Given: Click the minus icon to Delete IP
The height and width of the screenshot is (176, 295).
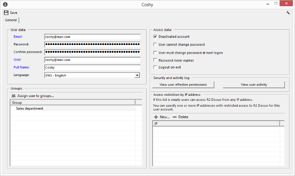Looking at the screenshot, I should pyautogui.click(x=174, y=117).
